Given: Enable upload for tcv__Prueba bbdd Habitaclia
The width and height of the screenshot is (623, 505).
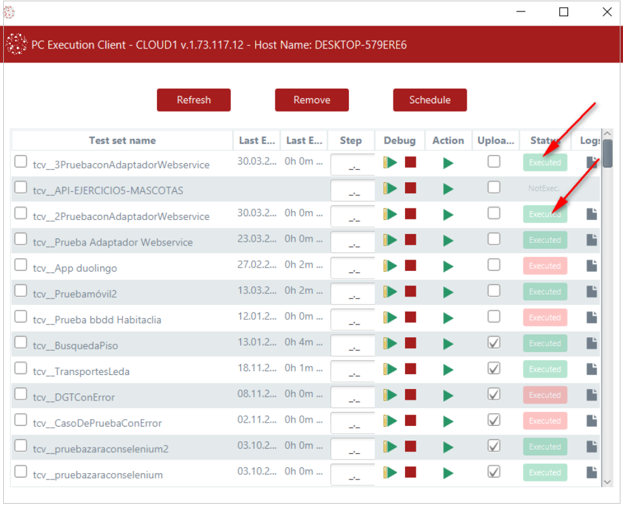Looking at the screenshot, I should (494, 317).
